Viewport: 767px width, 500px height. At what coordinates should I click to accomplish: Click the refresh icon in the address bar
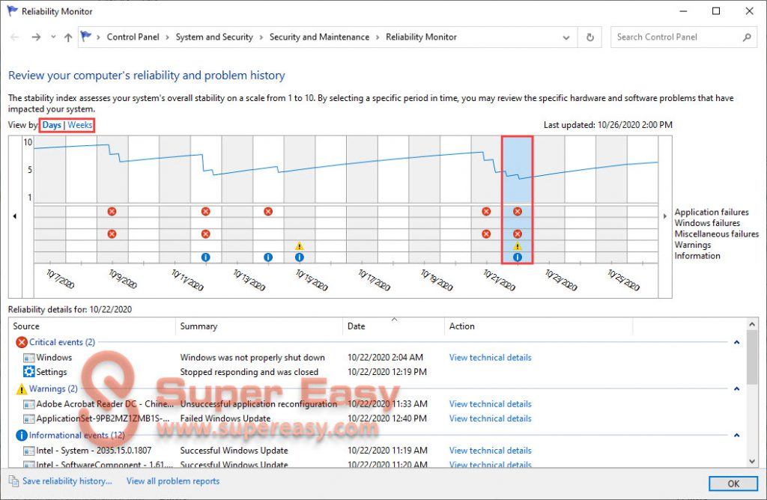(589, 37)
